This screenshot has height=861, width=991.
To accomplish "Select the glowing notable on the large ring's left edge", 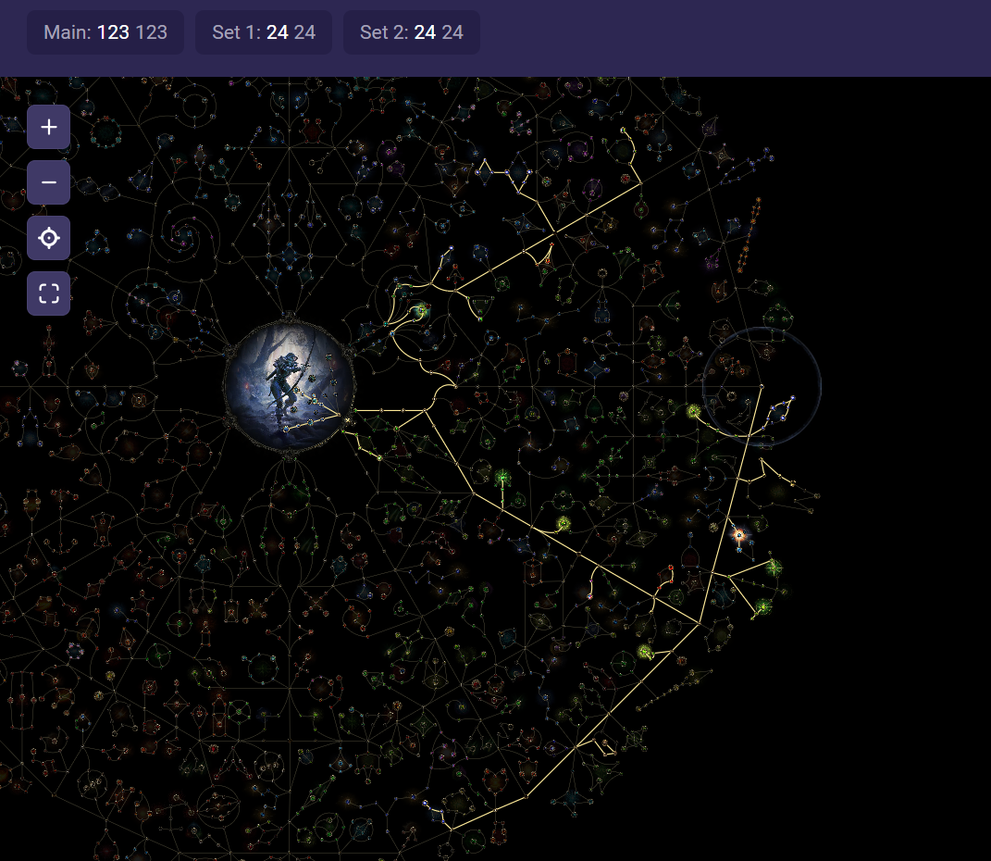I will (x=694, y=411).
